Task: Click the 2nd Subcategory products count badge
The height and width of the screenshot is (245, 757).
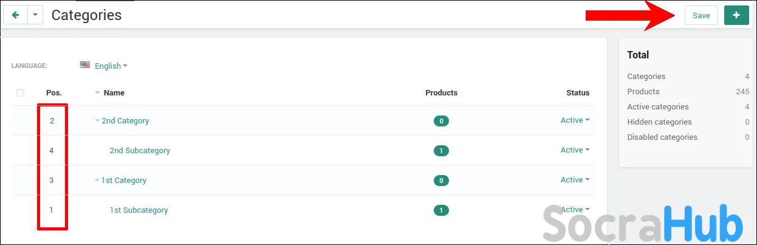Action: tap(441, 151)
